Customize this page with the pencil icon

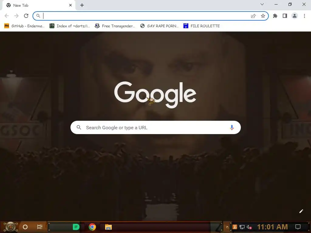tap(301, 211)
